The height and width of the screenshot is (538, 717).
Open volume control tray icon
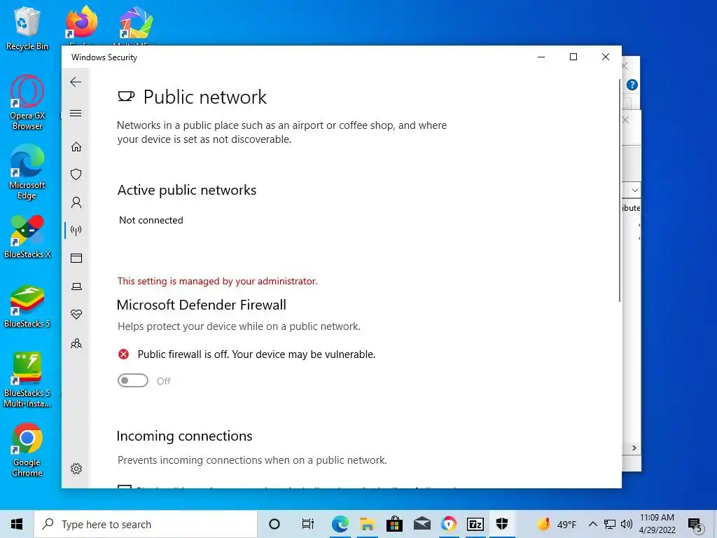pos(627,524)
